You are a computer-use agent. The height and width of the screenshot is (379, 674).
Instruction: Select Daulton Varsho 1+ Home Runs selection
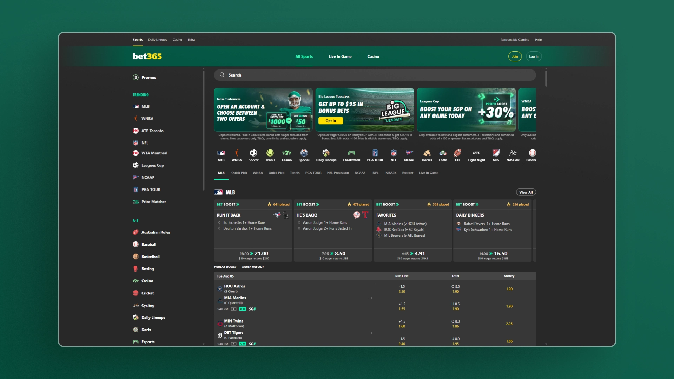pyautogui.click(x=247, y=228)
